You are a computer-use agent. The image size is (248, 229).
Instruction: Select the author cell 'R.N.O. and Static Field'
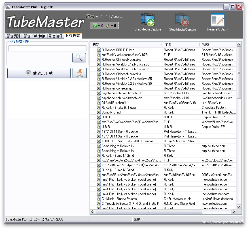[x=179, y=204]
